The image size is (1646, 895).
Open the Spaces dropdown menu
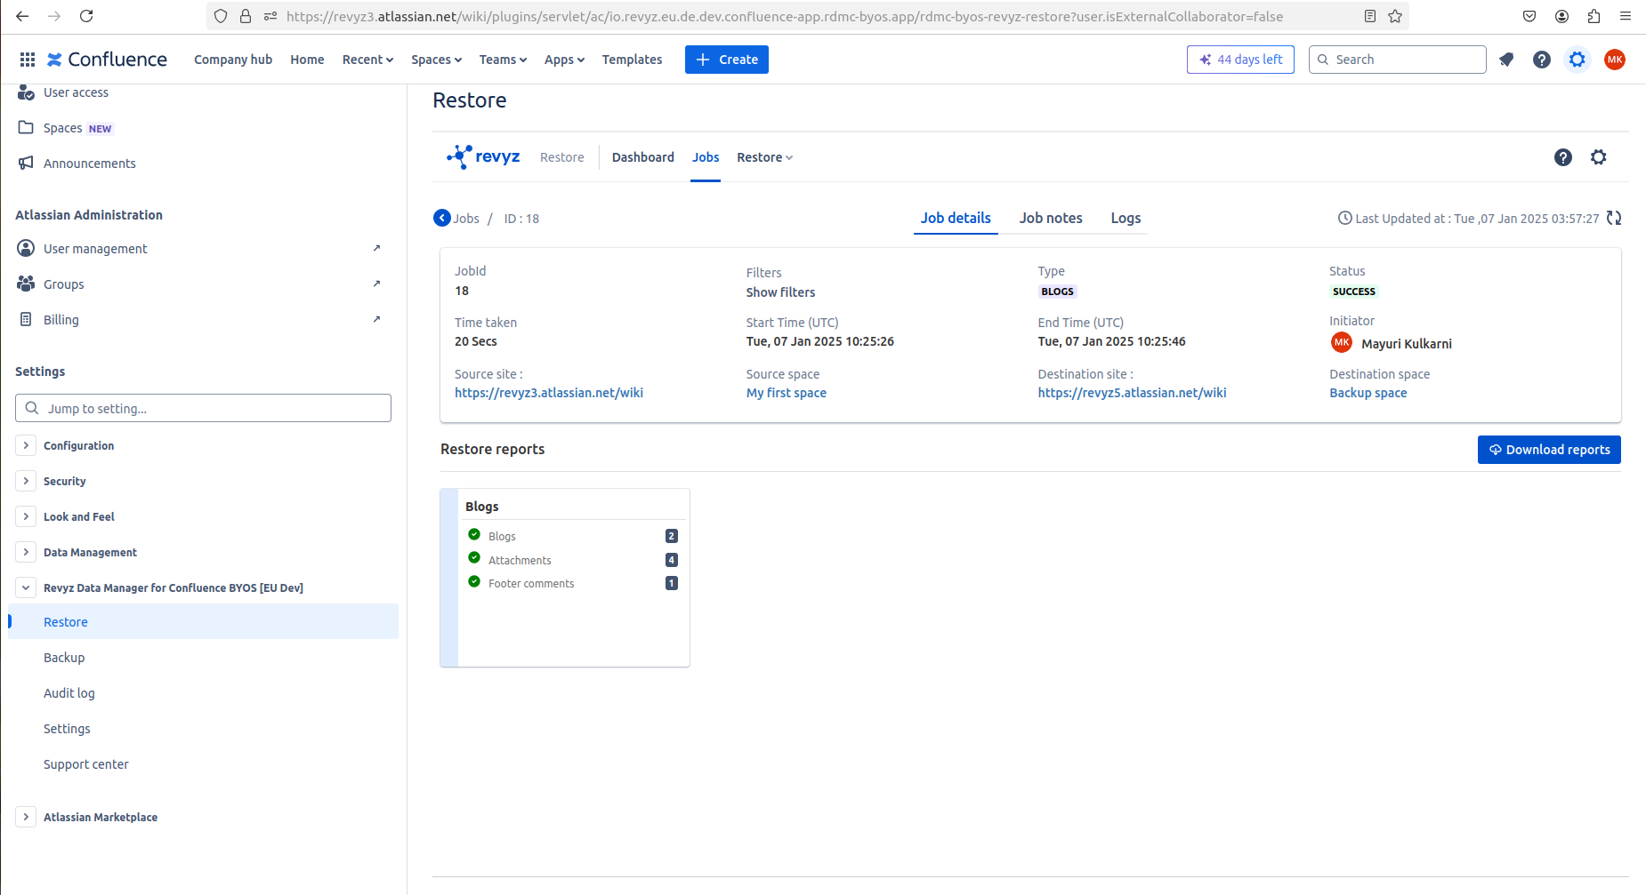(x=436, y=60)
